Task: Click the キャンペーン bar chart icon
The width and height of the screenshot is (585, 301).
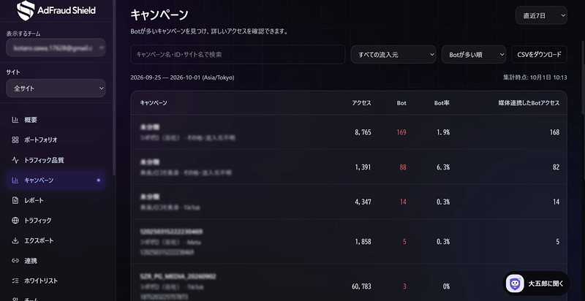Action: (x=15, y=180)
